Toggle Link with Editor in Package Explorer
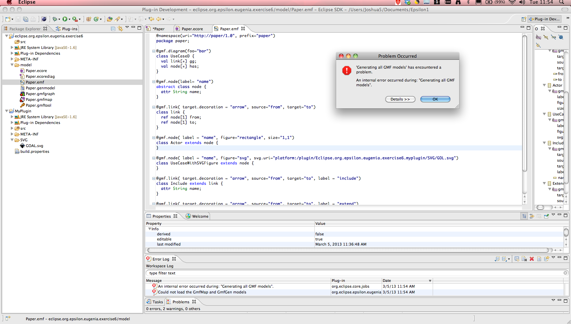571x324 pixels. [120, 29]
